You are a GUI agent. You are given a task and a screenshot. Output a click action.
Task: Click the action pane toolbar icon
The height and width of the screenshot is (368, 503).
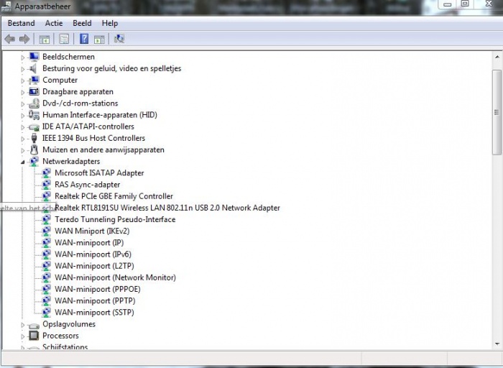click(99, 40)
